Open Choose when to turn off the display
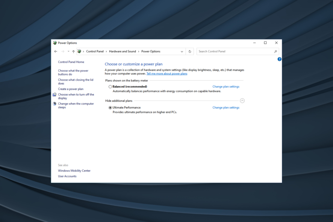Image resolution: width=333 pixels, height=222 pixels. click(76, 96)
